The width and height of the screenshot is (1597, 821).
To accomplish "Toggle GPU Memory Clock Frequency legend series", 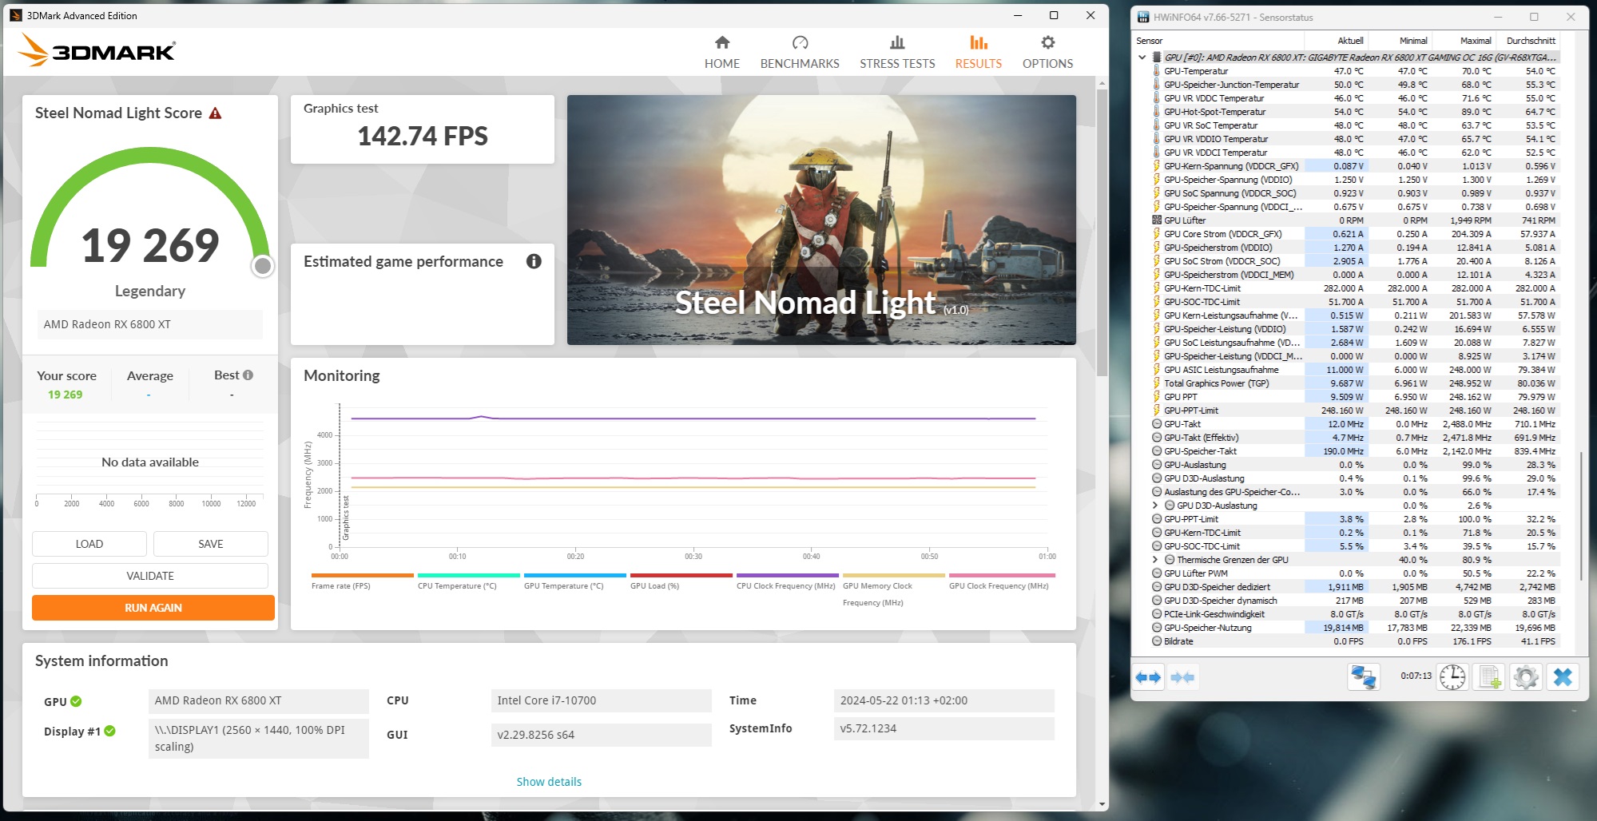I will [x=893, y=589].
